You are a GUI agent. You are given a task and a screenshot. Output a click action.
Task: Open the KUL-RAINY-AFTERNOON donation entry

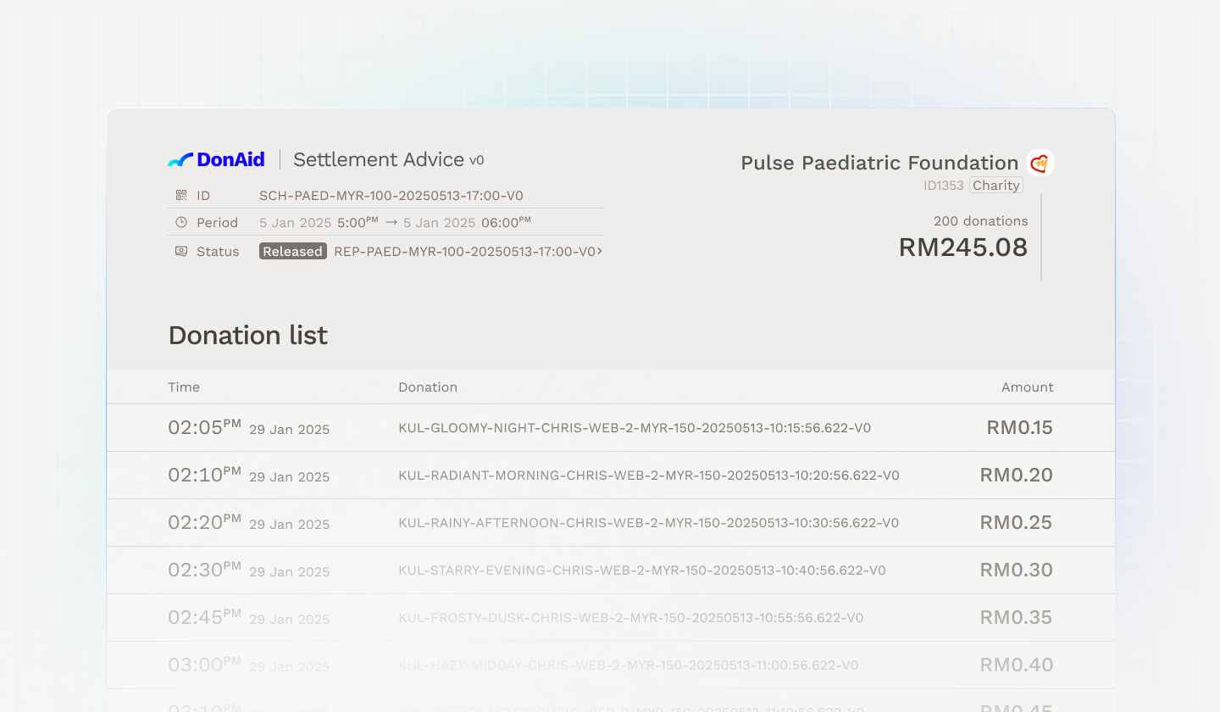(648, 523)
